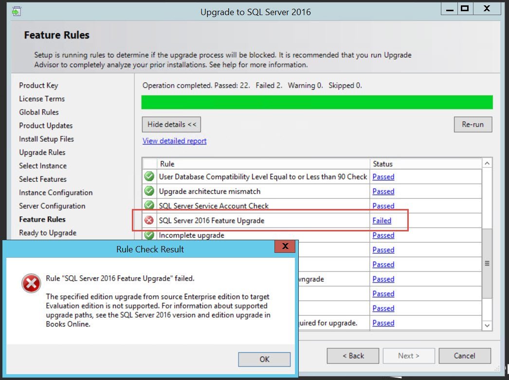This screenshot has height=380, width=509.
Task: Click the rules list scroll up arrow
Action: [487, 164]
